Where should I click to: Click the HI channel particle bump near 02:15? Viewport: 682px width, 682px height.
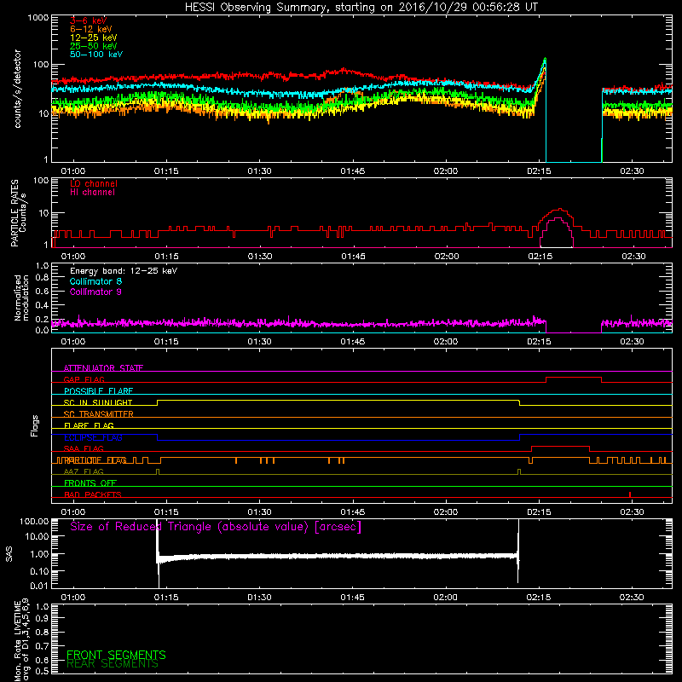(557, 233)
